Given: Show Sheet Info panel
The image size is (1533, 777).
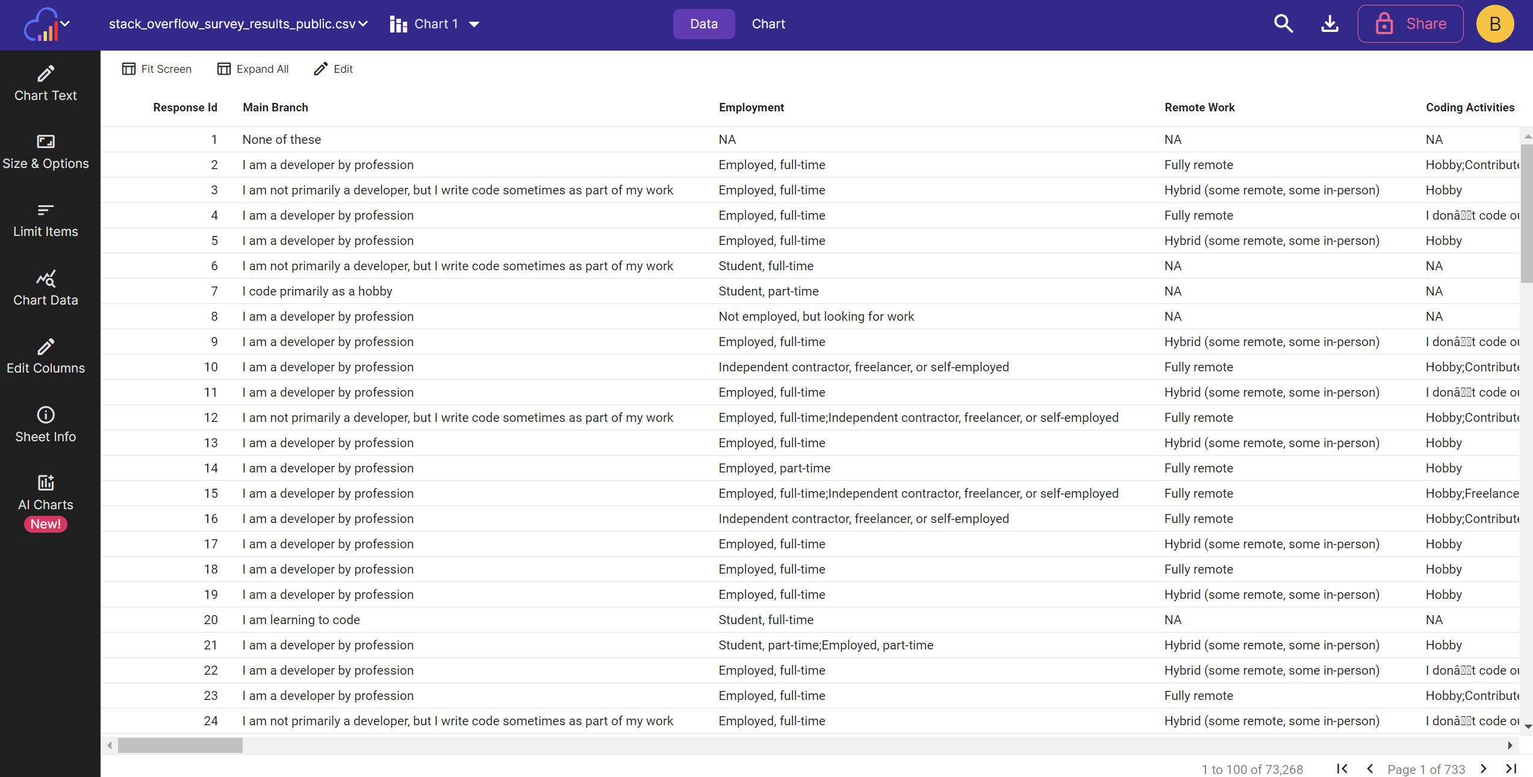Looking at the screenshot, I should pyautogui.click(x=46, y=425).
